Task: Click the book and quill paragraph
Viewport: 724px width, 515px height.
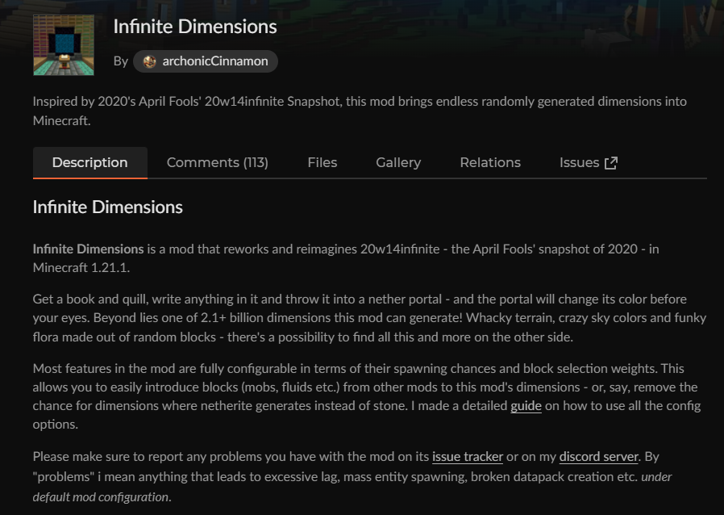Action: coord(369,318)
